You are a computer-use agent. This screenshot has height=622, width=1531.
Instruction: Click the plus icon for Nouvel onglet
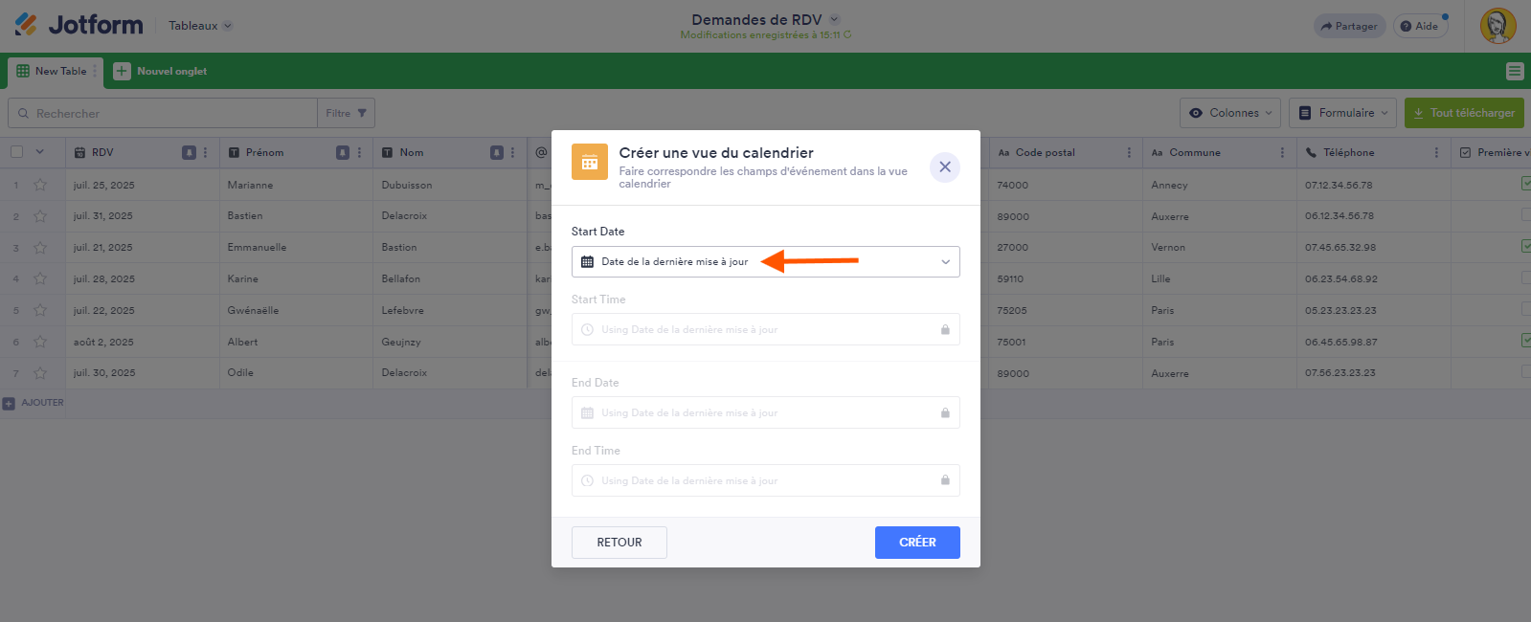coord(122,71)
